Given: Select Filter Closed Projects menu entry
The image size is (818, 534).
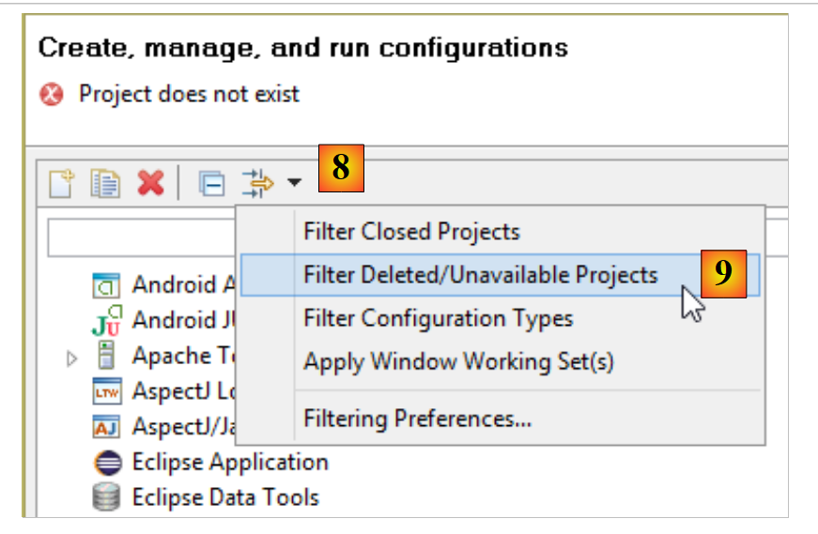Looking at the screenshot, I should pyautogui.click(x=411, y=232).
